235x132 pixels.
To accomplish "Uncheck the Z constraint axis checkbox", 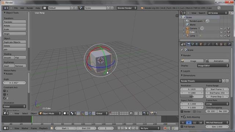I will click(x=5, y=98).
